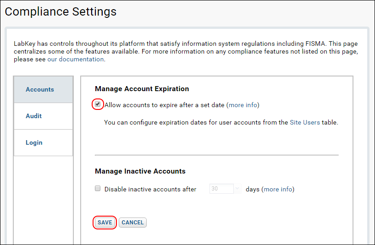Follow the Site Users table link
375x245 pixels.
305,123
